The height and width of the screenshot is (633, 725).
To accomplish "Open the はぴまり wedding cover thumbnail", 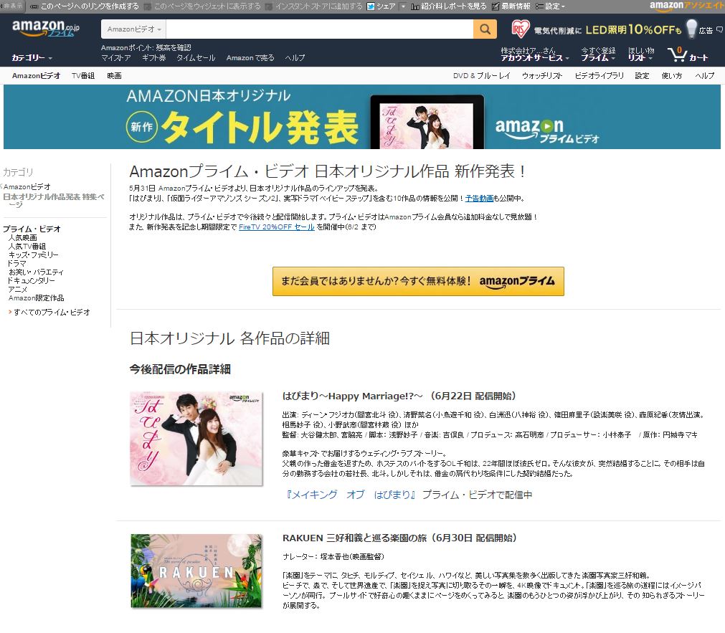I will click(x=196, y=439).
